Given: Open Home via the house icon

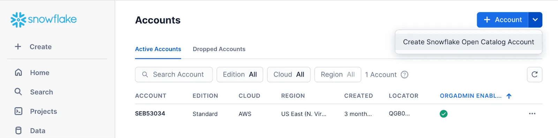Looking at the screenshot, I should click(18, 72).
